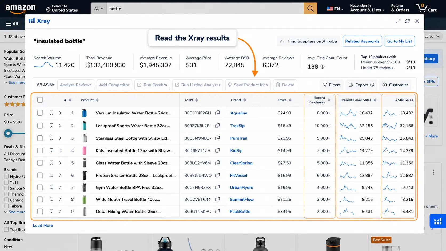This screenshot has width=446, height=251.
Task: Open the Amazon All hamburger menu
Action: point(12,24)
